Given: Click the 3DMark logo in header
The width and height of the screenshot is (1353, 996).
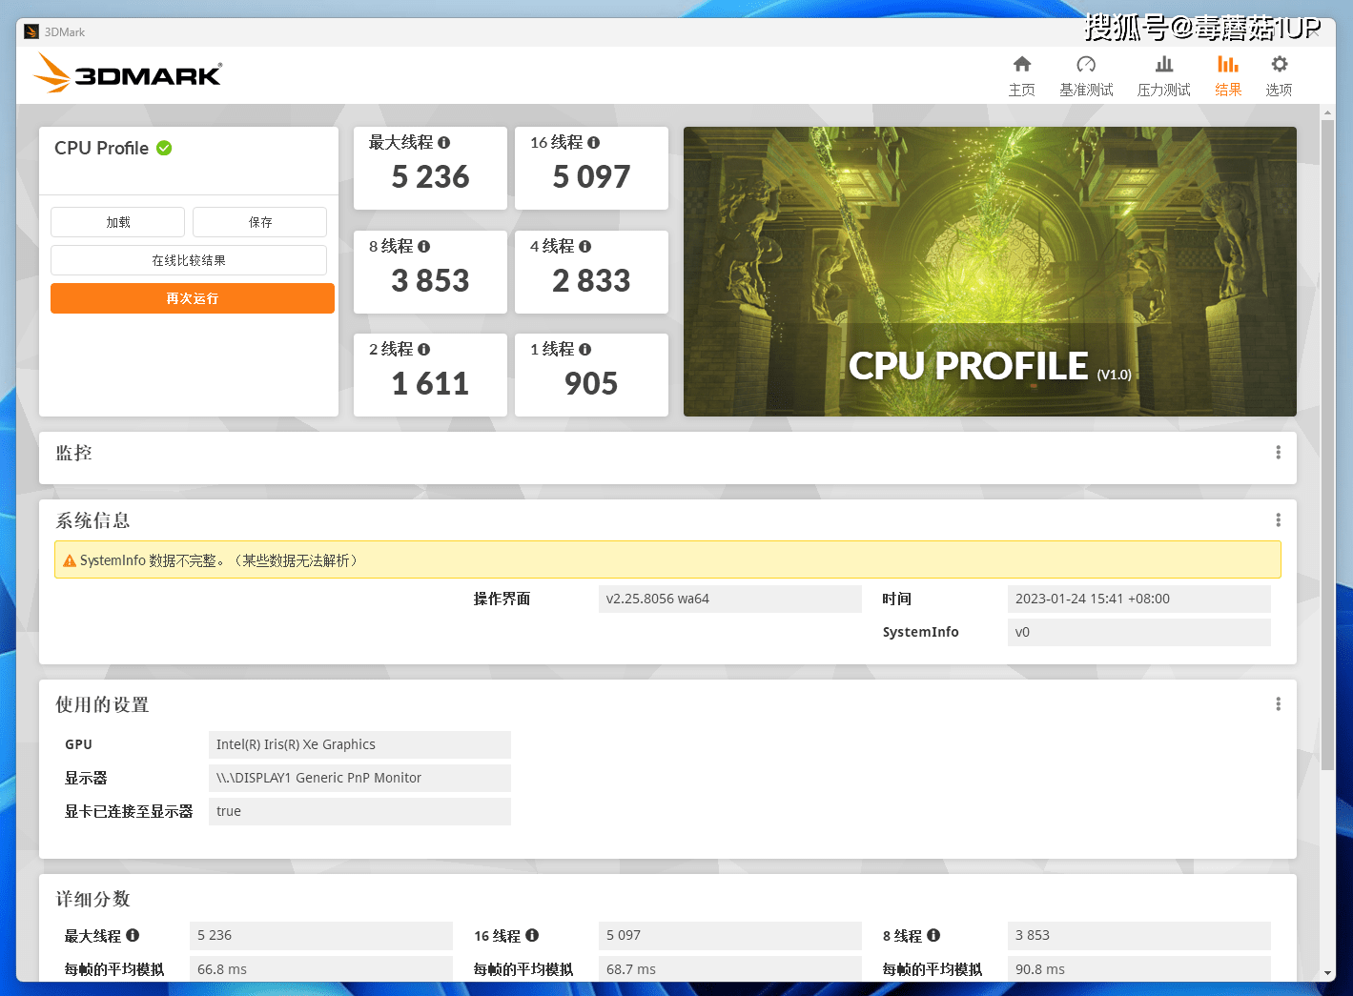Looking at the screenshot, I should 128,73.
